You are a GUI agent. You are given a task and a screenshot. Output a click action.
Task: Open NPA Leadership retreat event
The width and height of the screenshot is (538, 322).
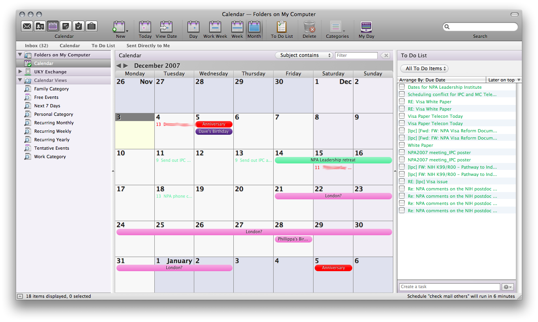333,160
